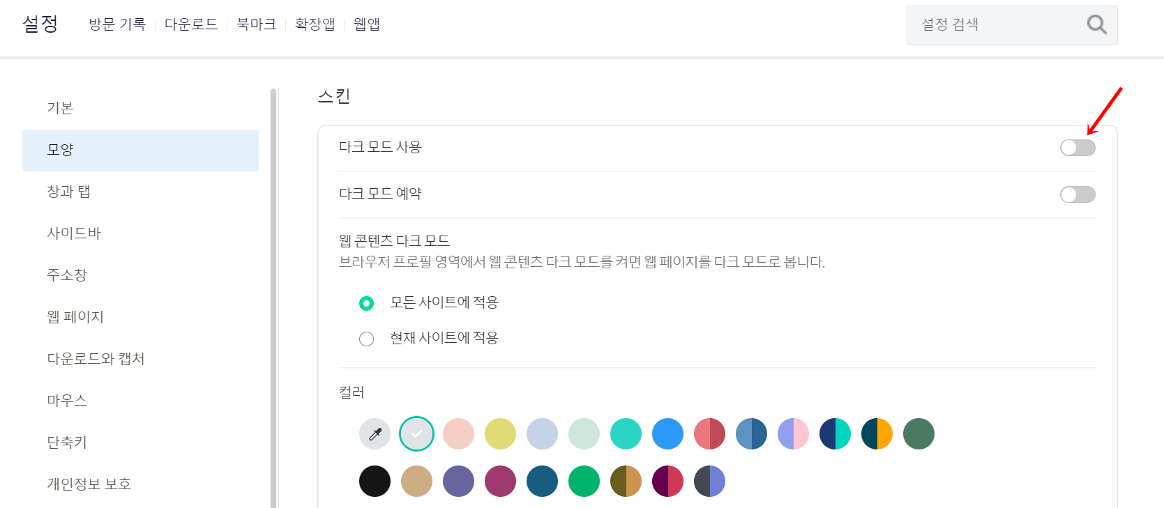Select the black skin color swatch
The width and height of the screenshot is (1164, 508).
pos(375,481)
